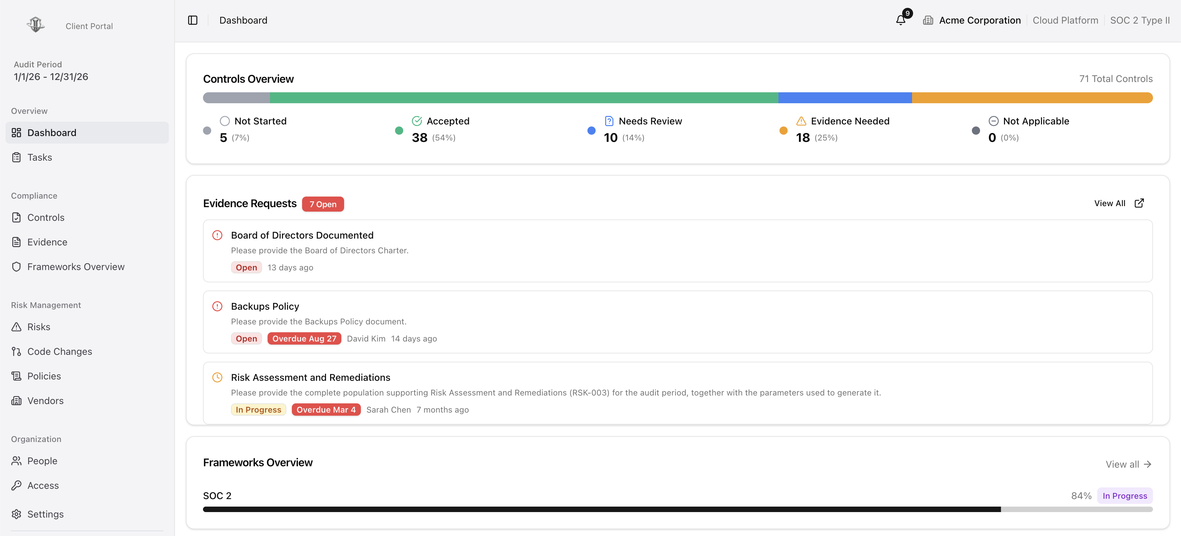Image resolution: width=1181 pixels, height=536 pixels.
Task: Open Dashboard in the sidebar
Action: pyautogui.click(x=87, y=133)
